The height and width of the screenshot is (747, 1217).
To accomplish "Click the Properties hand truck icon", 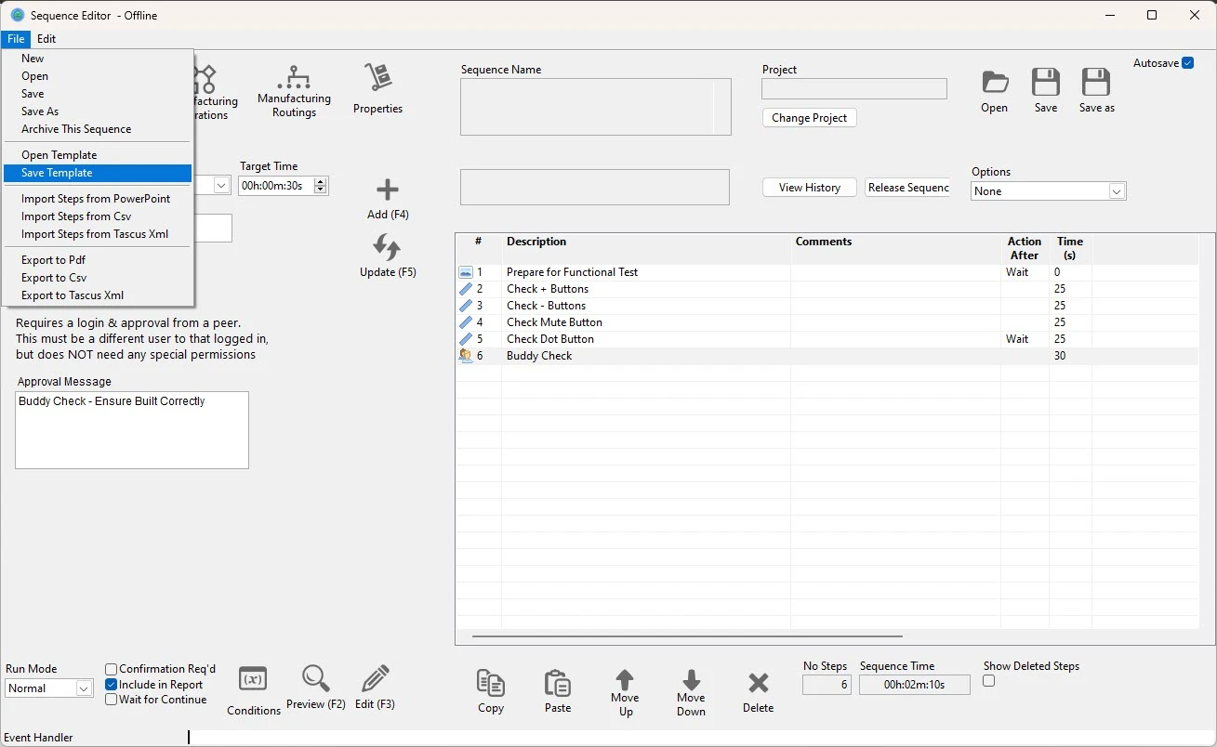I will (x=377, y=78).
